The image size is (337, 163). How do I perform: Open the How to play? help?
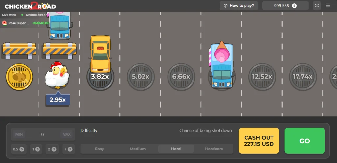tap(239, 6)
